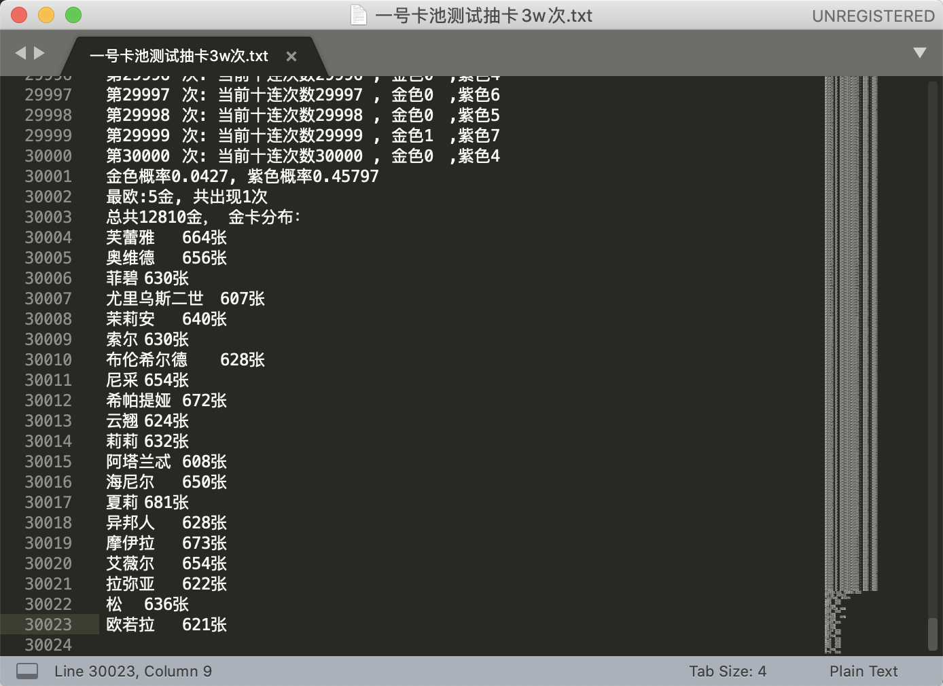943x686 pixels.
Task: Close the 一号卡池测试抽卡3w次.txt tab
Action: pos(291,56)
